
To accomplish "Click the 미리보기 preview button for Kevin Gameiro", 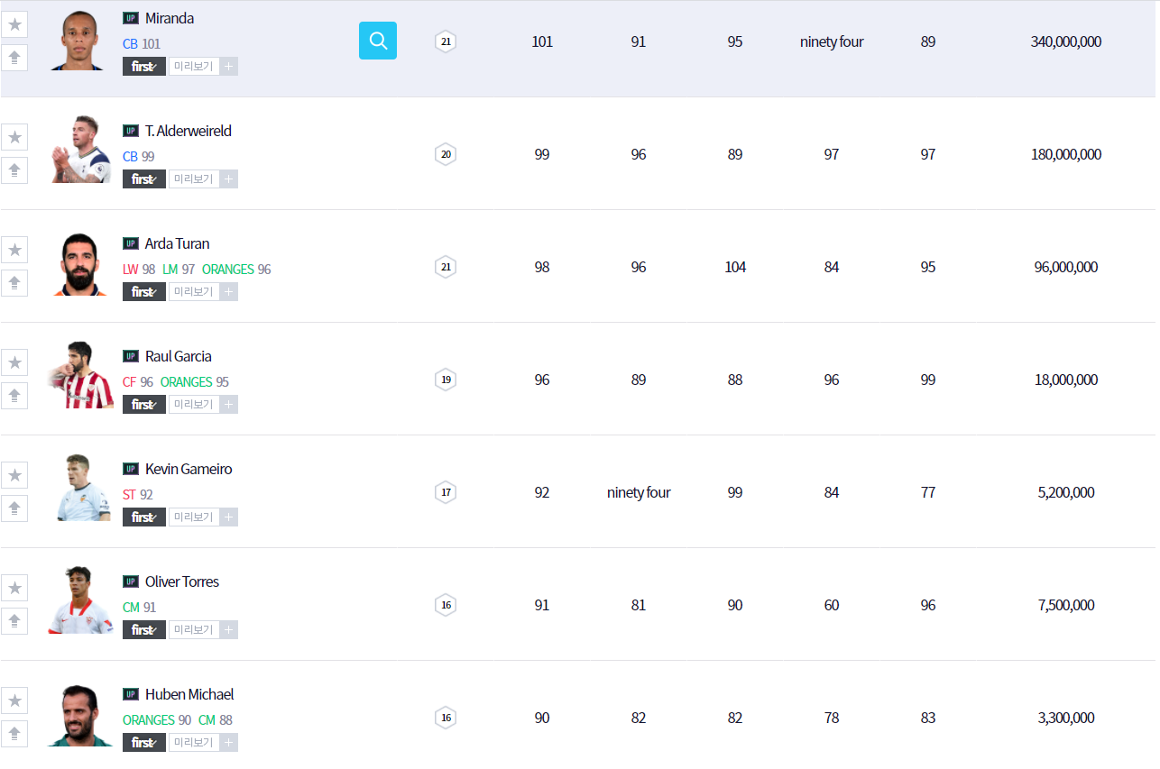I will pos(193,517).
